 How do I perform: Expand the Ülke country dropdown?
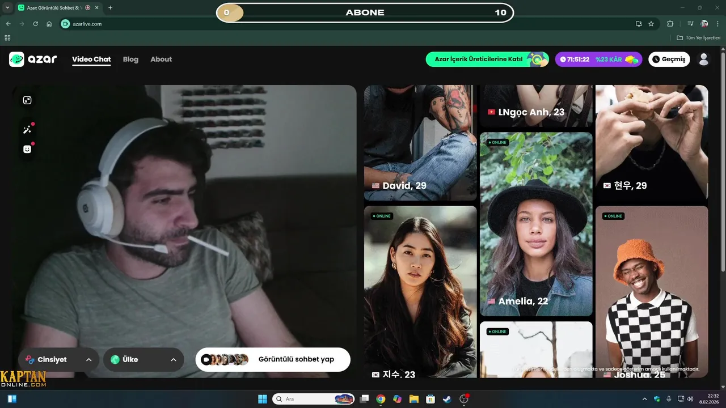143,359
